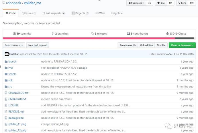This screenshot has height=133, width=198.
Task: Open the rviz folder icon
Action: tap(6, 68)
